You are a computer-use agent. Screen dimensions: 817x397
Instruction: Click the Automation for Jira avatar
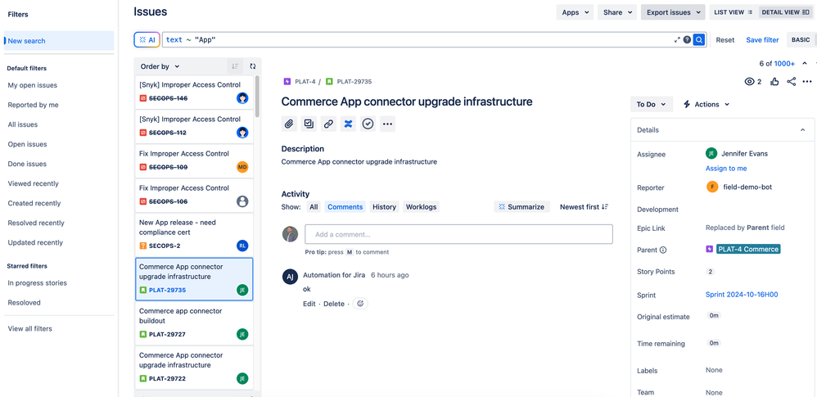point(291,277)
